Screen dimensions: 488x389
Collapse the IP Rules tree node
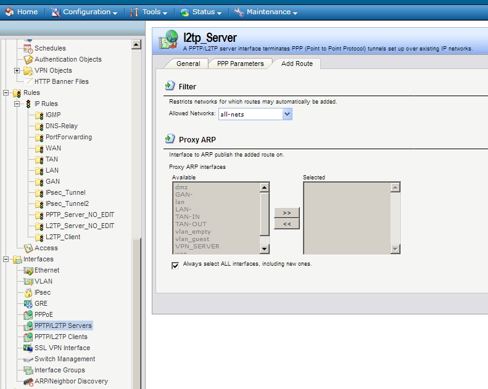click(17, 104)
